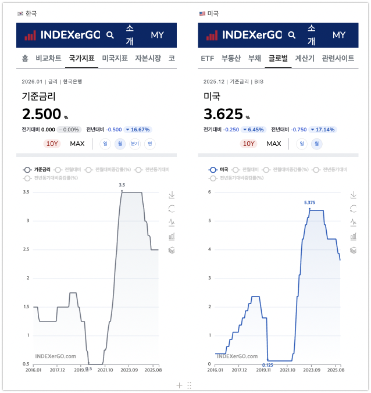Enable the 전월대비 series in the Korea legend
This screenshot has height=393, width=371.
[x=65, y=170]
